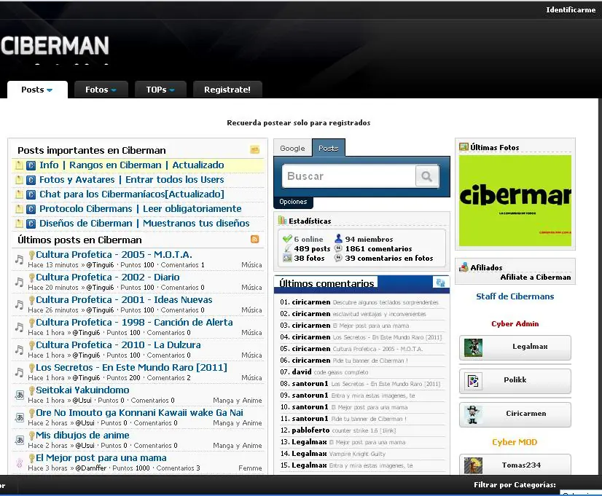Open @Damffer user profile link
Image resolution: width=602 pixels, height=496 pixels.
pos(89,468)
